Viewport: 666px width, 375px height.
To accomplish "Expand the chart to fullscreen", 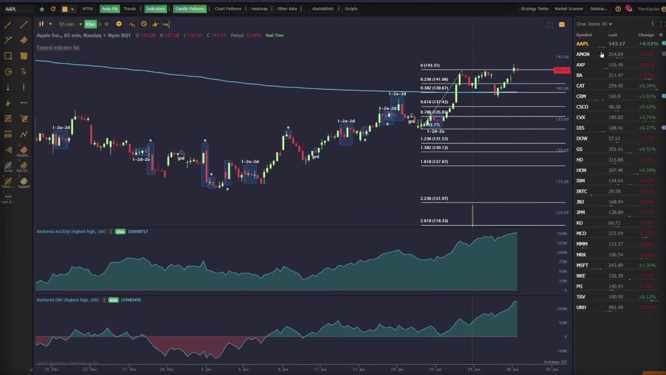I will coord(550,25).
